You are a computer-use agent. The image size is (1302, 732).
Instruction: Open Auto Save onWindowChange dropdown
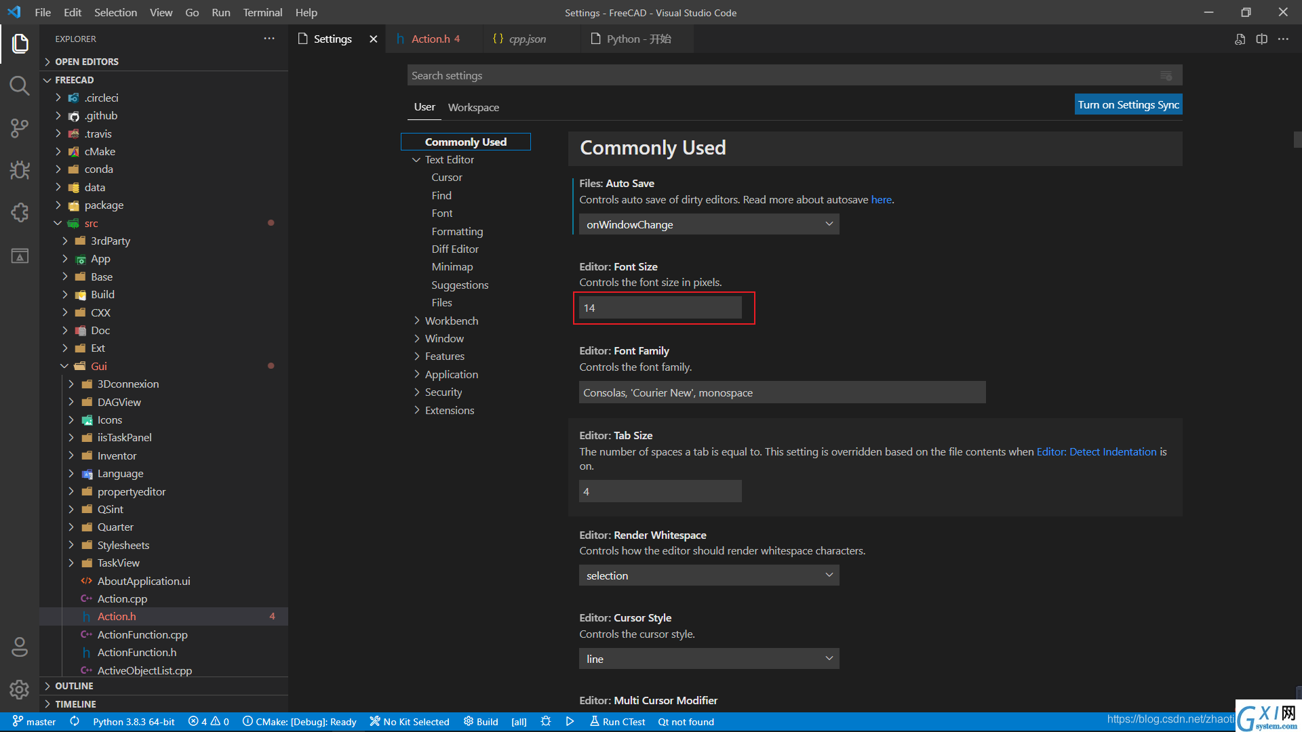(x=709, y=224)
